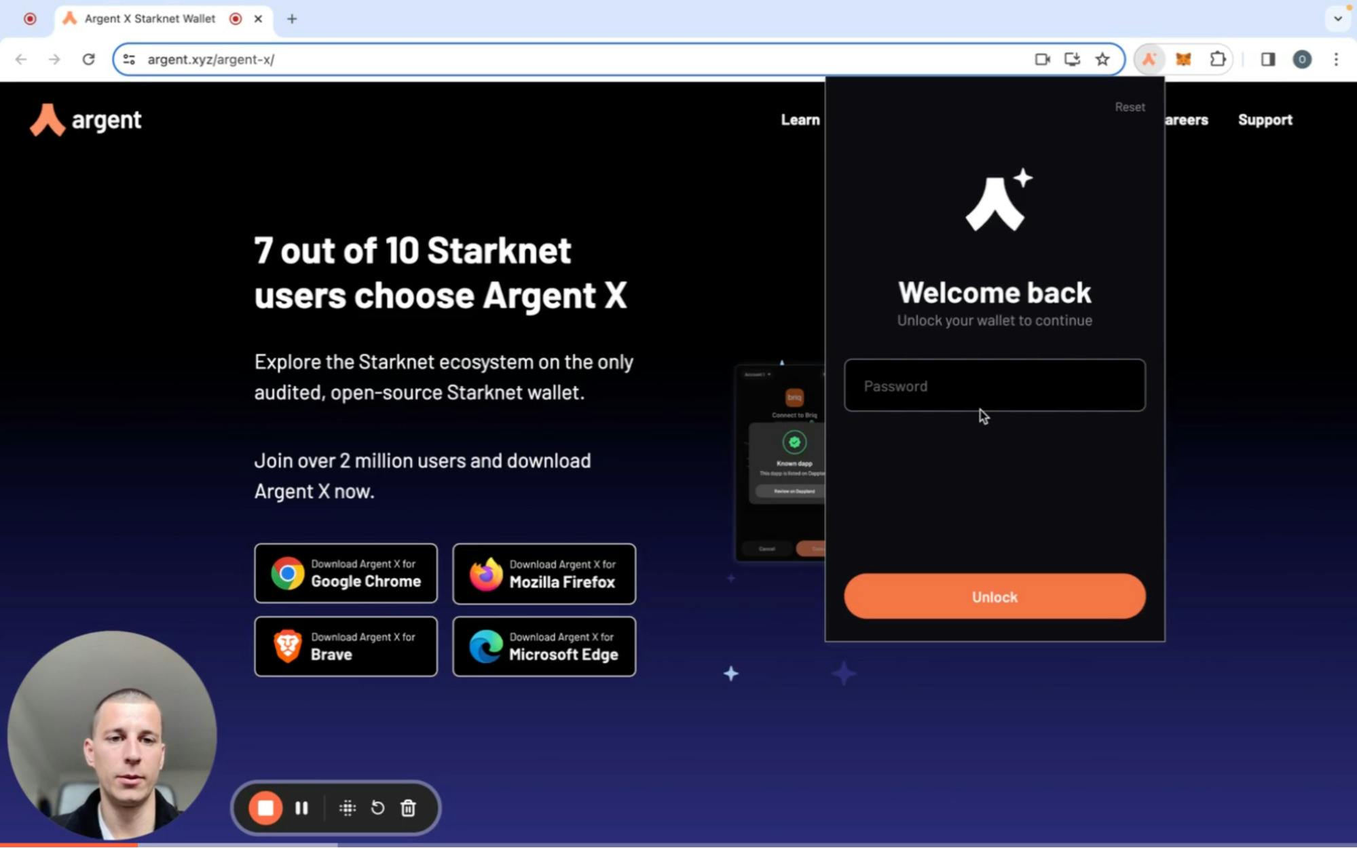The height and width of the screenshot is (848, 1357).
Task: Open the Chrome three-dot menu
Action: coord(1335,59)
